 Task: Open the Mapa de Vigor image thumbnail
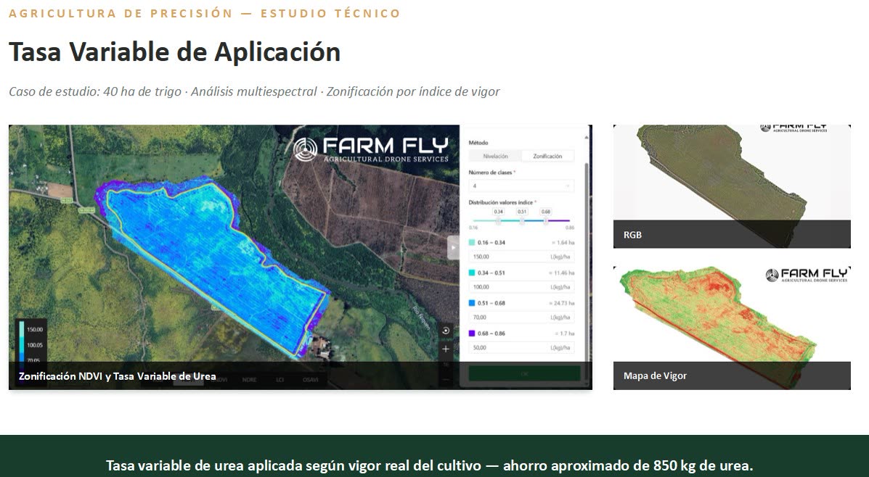[x=732, y=328]
